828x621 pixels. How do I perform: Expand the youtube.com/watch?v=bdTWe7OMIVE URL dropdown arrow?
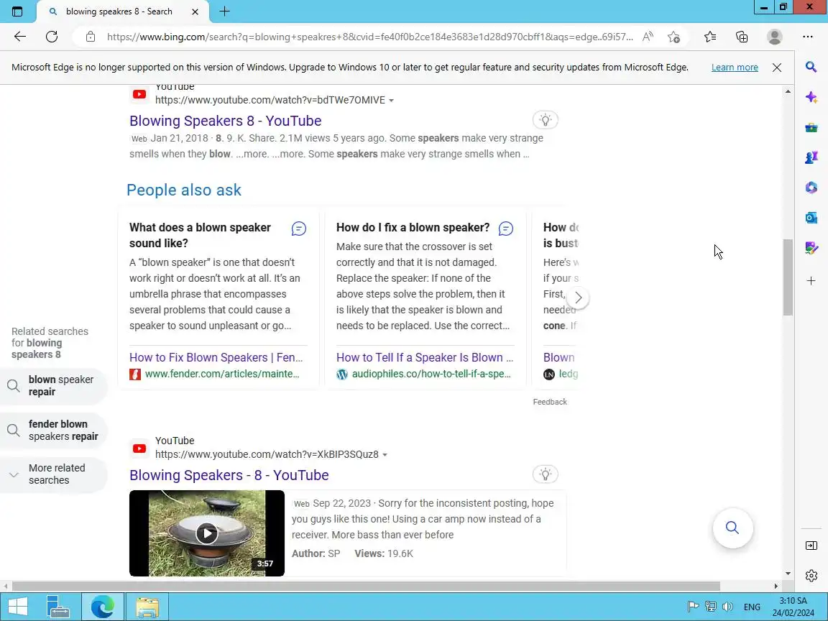[391, 101]
